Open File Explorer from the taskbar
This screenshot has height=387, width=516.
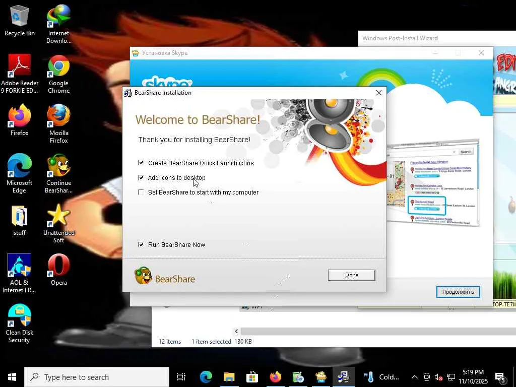tap(229, 377)
